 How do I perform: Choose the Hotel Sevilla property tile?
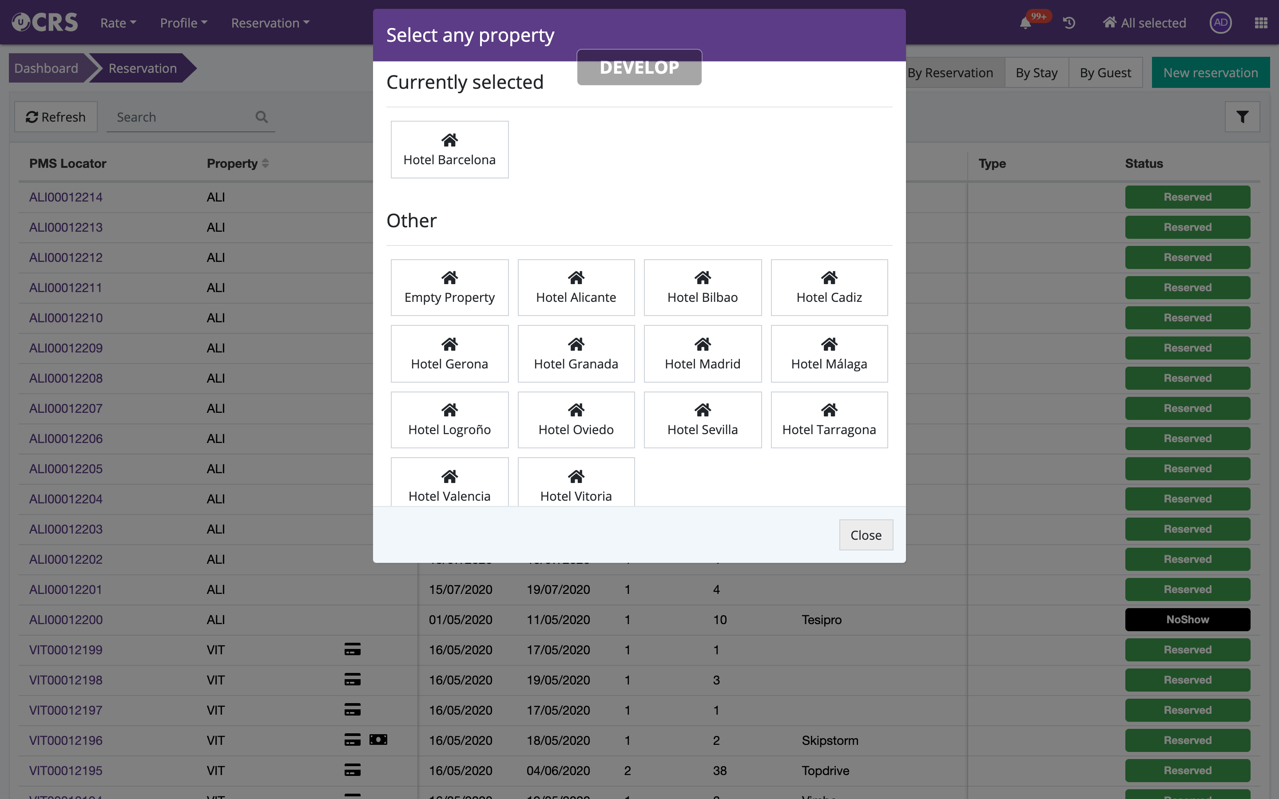tap(702, 420)
